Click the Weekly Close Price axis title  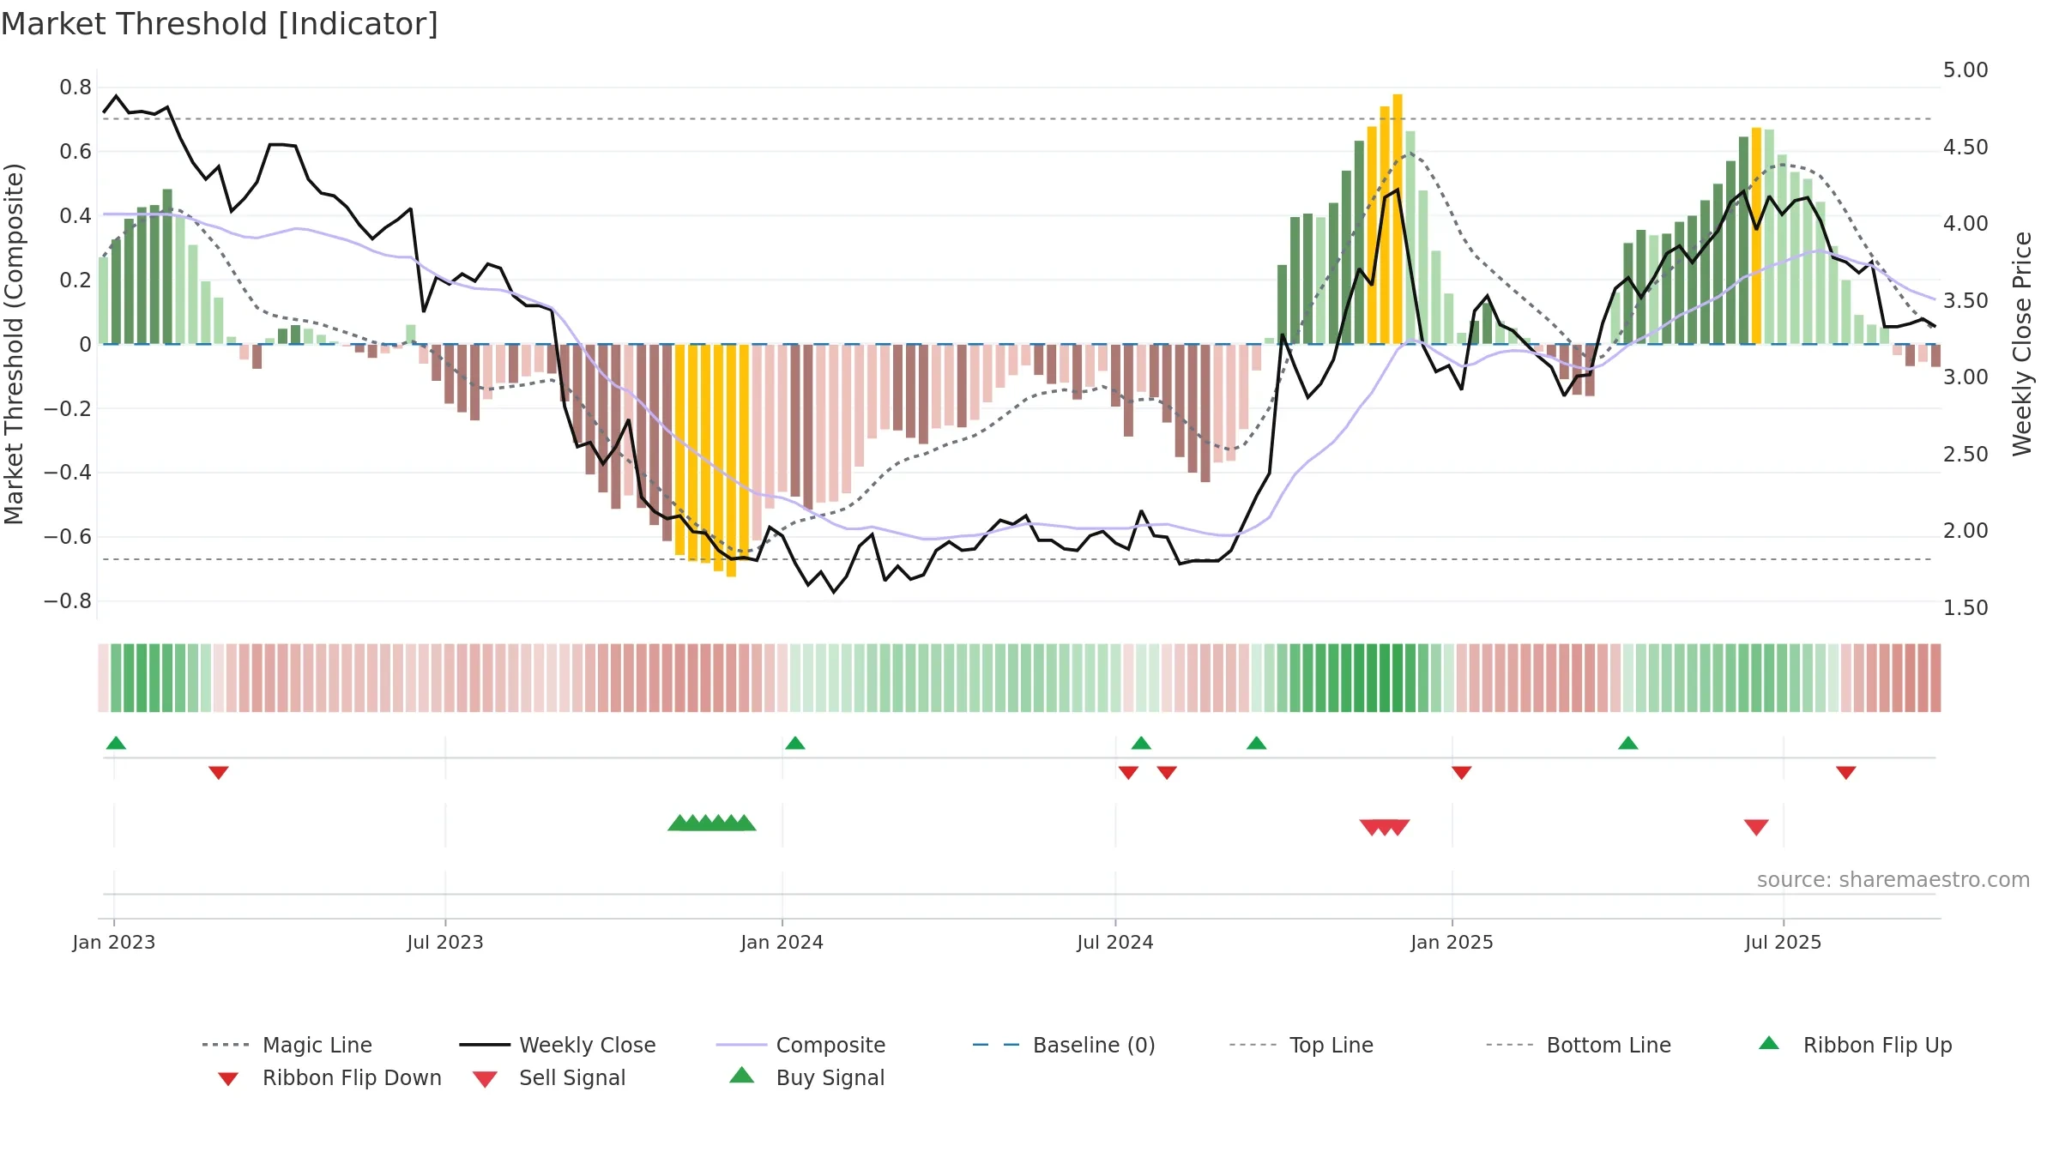tap(2022, 344)
